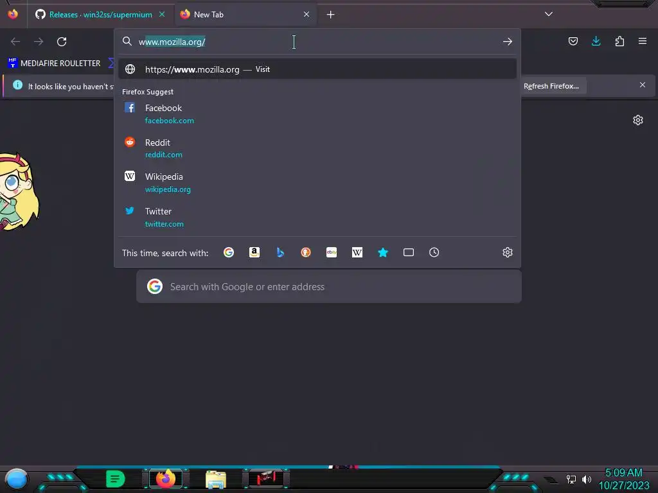The image size is (658, 493).
Task: Close the New Tab tab
Action: coord(307,14)
